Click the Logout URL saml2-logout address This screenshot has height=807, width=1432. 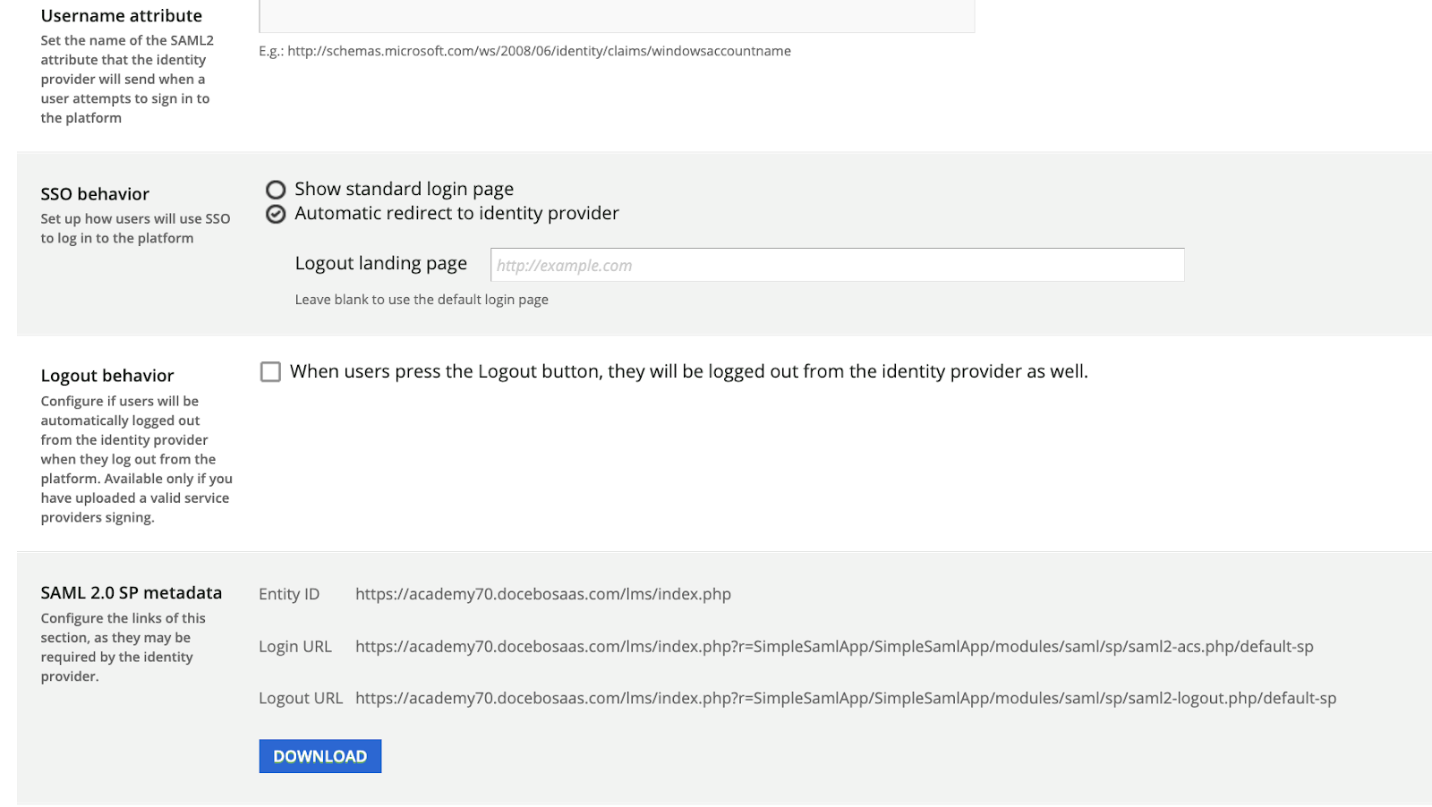click(x=845, y=699)
